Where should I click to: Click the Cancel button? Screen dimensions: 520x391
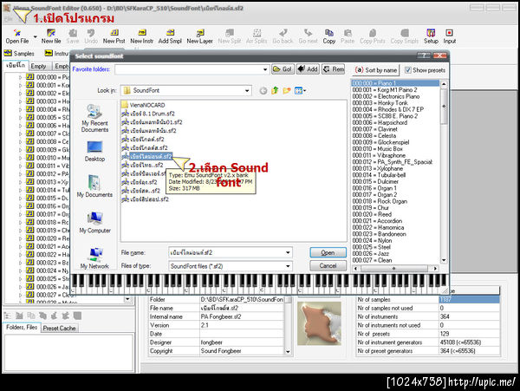[328, 266]
